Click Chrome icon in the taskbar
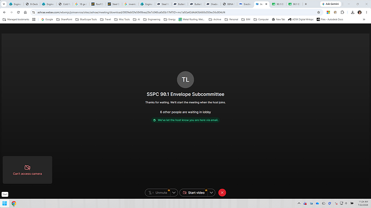This screenshot has width=371, height=208. coord(14,203)
